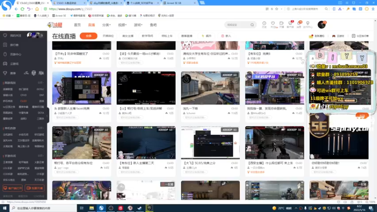This screenshot has height=212, width=377.
Task: Collapse the left sidebar with its edge handle
Action: [48, 115]
